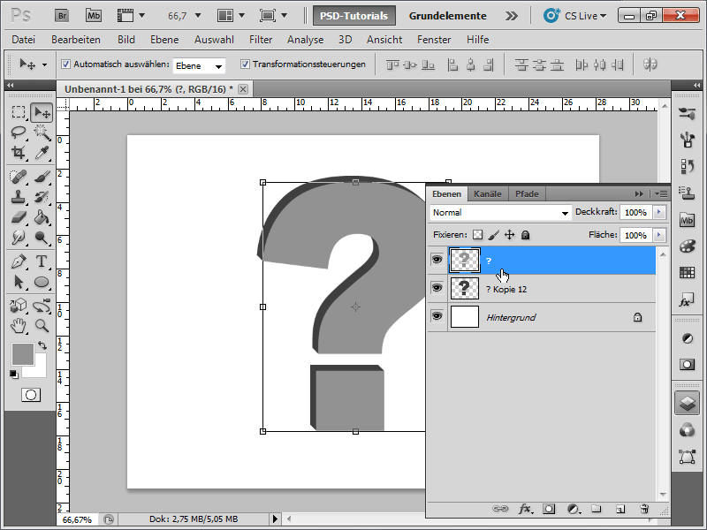Switch to Grundelemente workspace
The image size is (707, 530).
[448, 16]
